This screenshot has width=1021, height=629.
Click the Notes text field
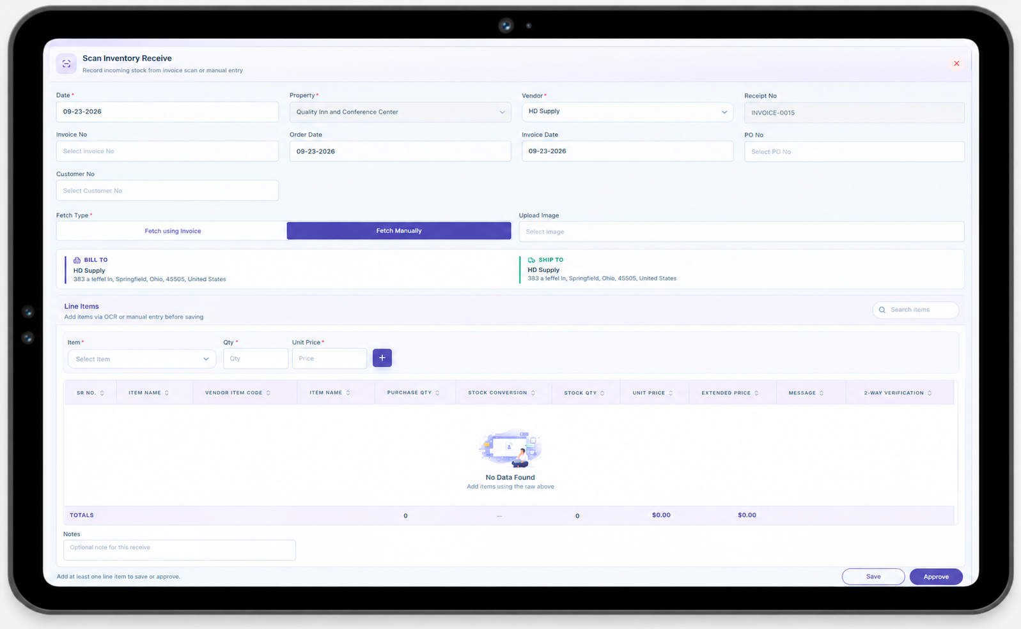(180, 550)
